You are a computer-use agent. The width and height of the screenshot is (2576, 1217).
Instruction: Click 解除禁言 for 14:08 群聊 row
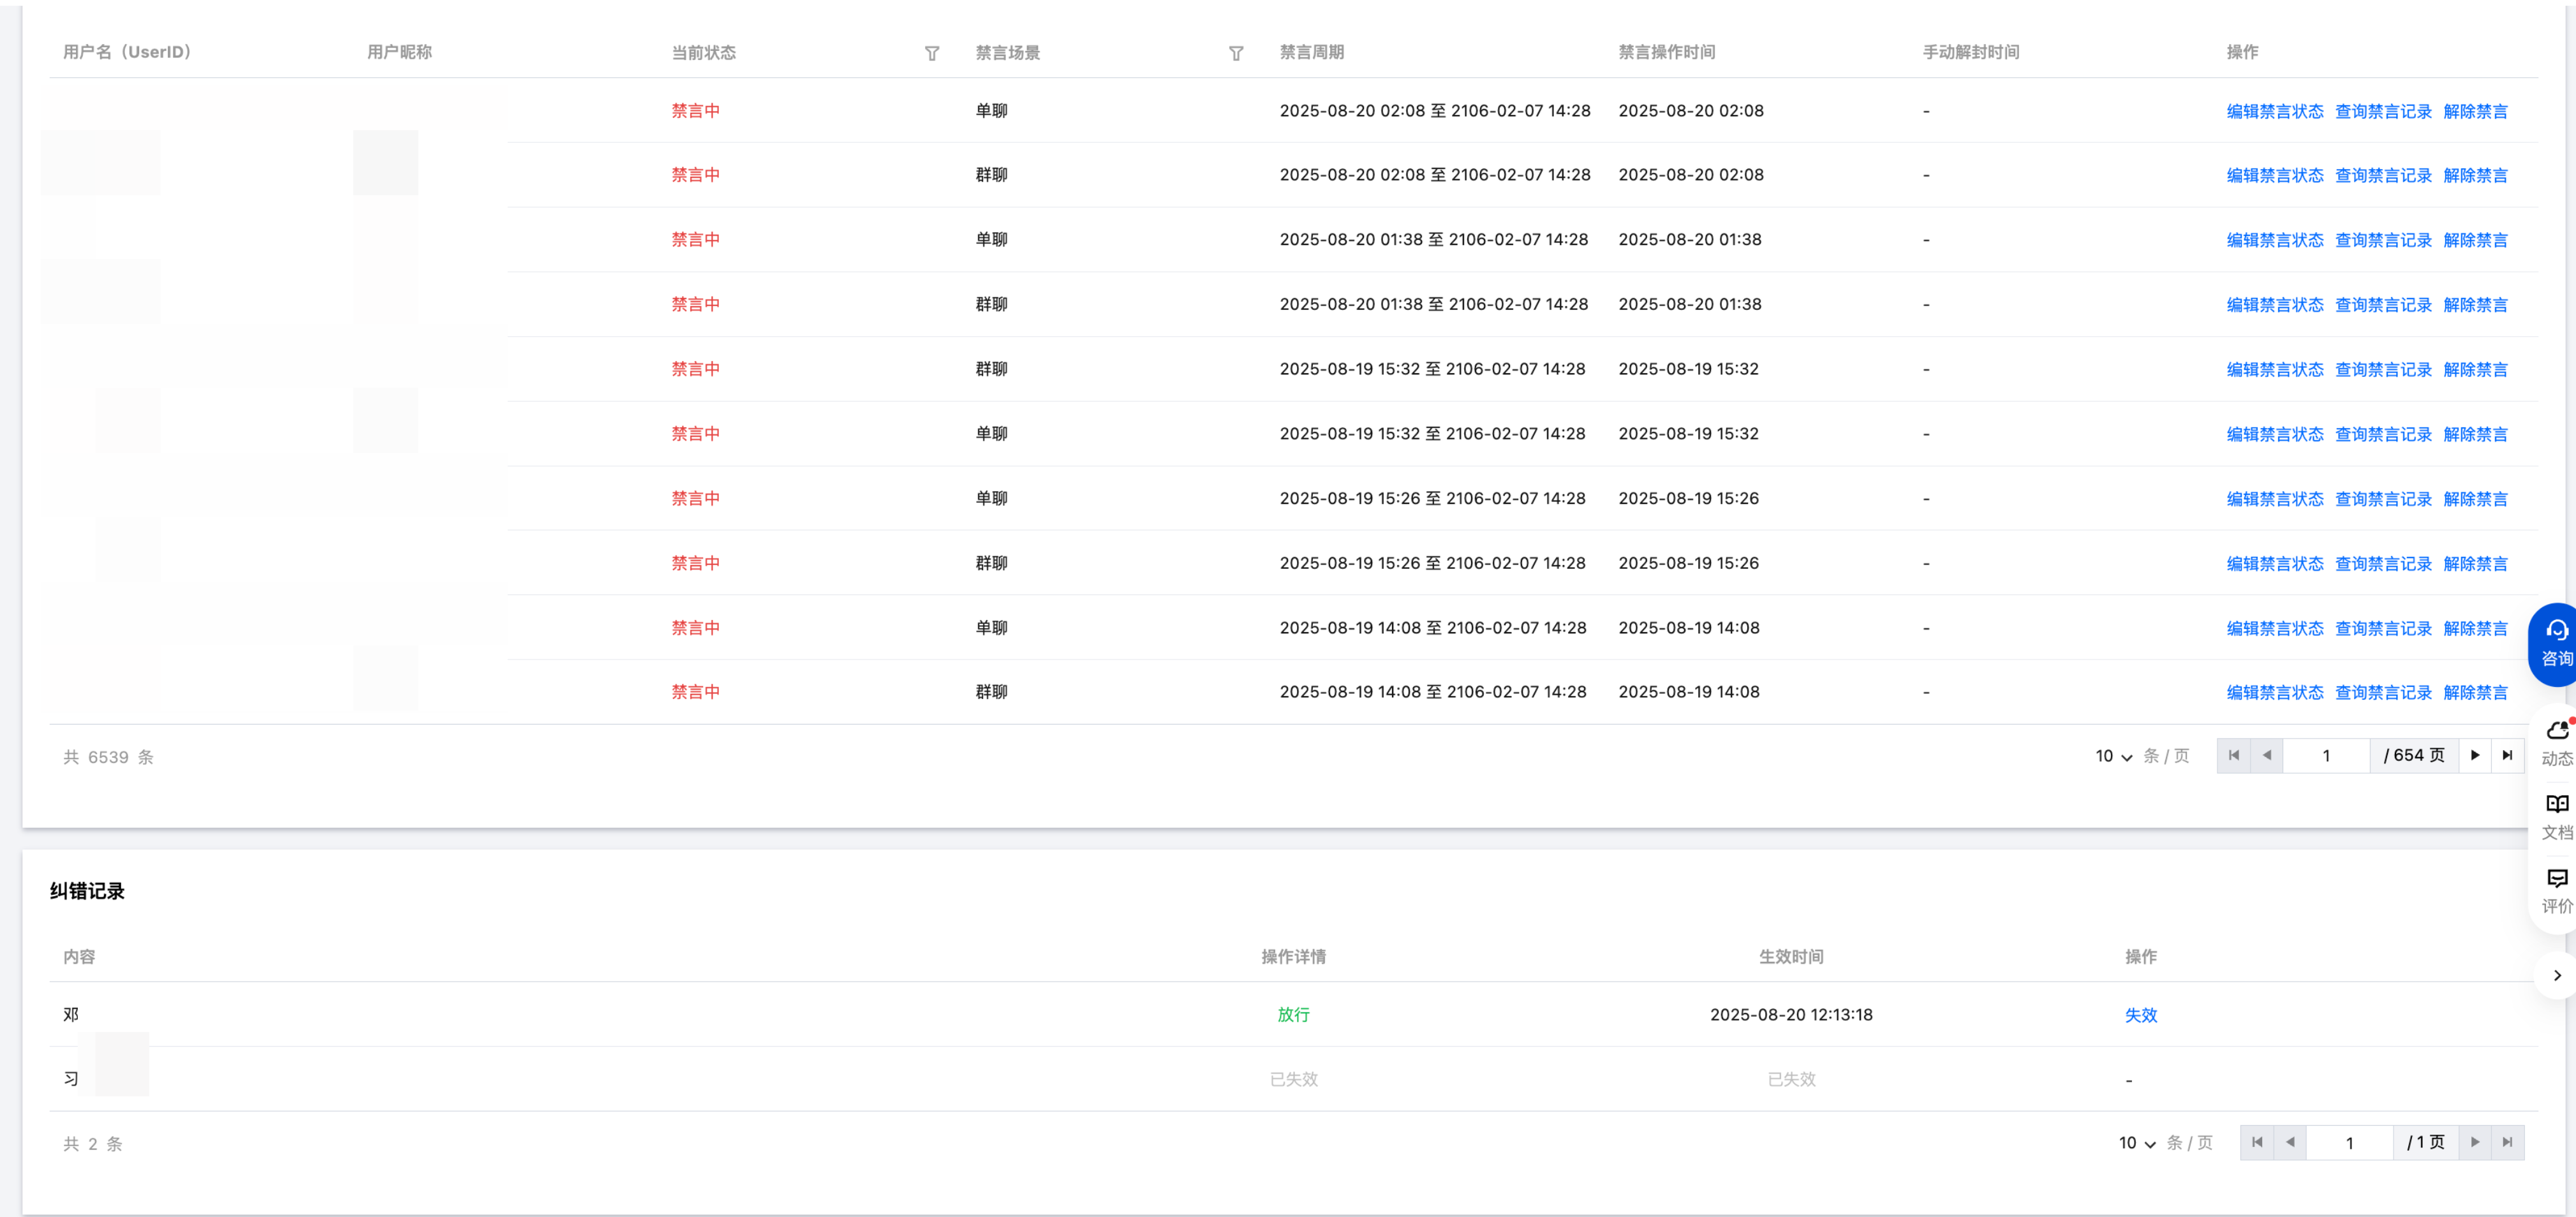coord(2475,692)
